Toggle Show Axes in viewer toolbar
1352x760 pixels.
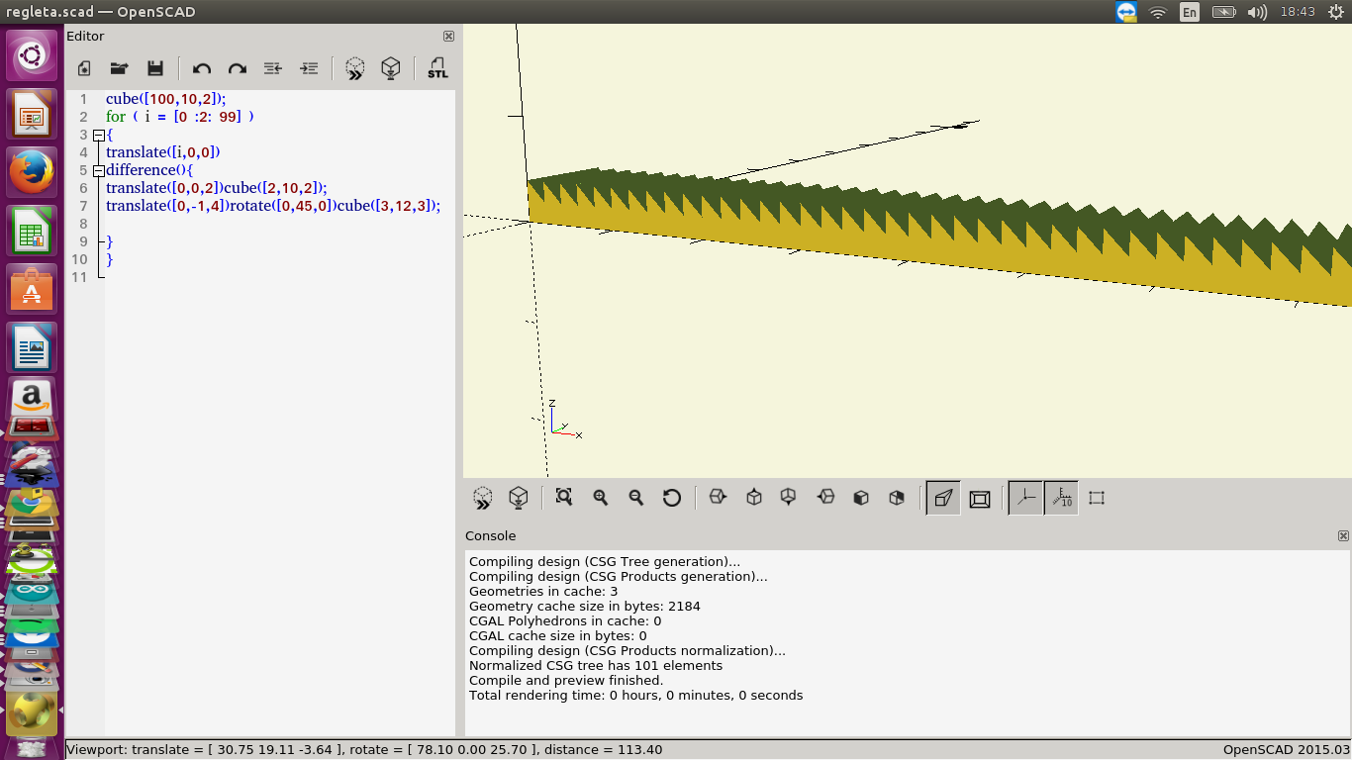click(x=1025, y=498)
